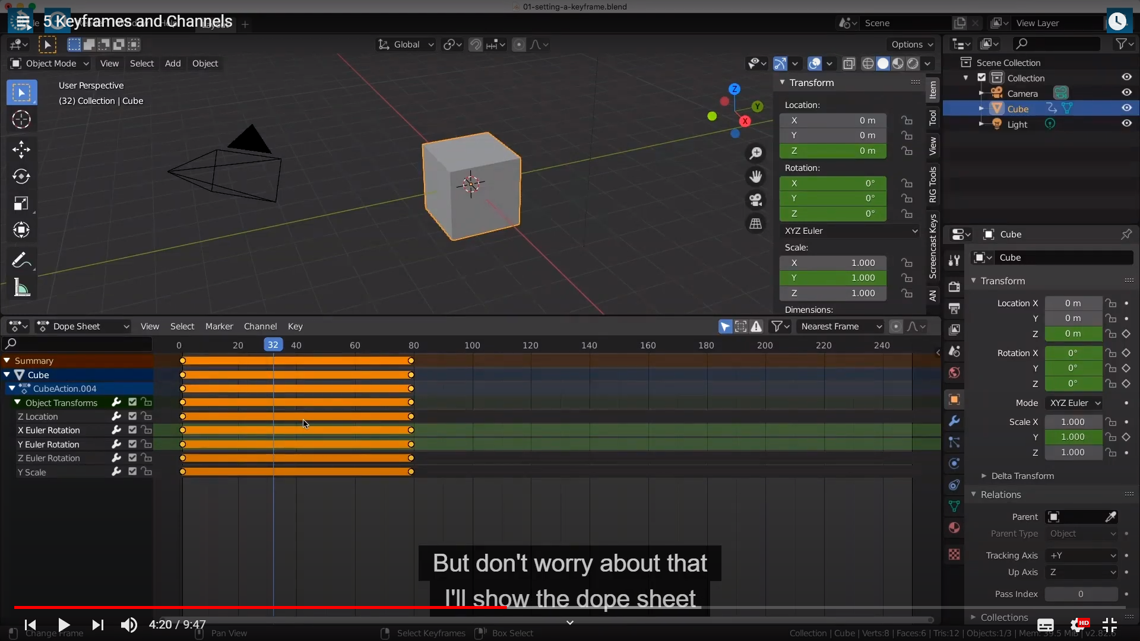Select the Move tool in viewport toolbar
This screenshot has height=641, width=1140.
[x=21, y=149]
